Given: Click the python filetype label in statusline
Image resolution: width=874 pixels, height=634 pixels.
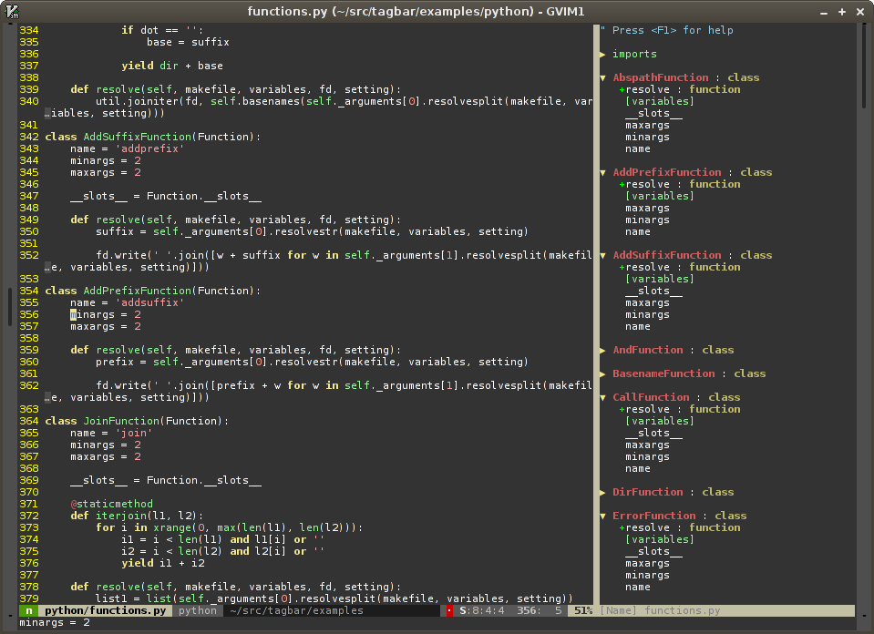Looking at the screenshot, I should tap(198, 610).
